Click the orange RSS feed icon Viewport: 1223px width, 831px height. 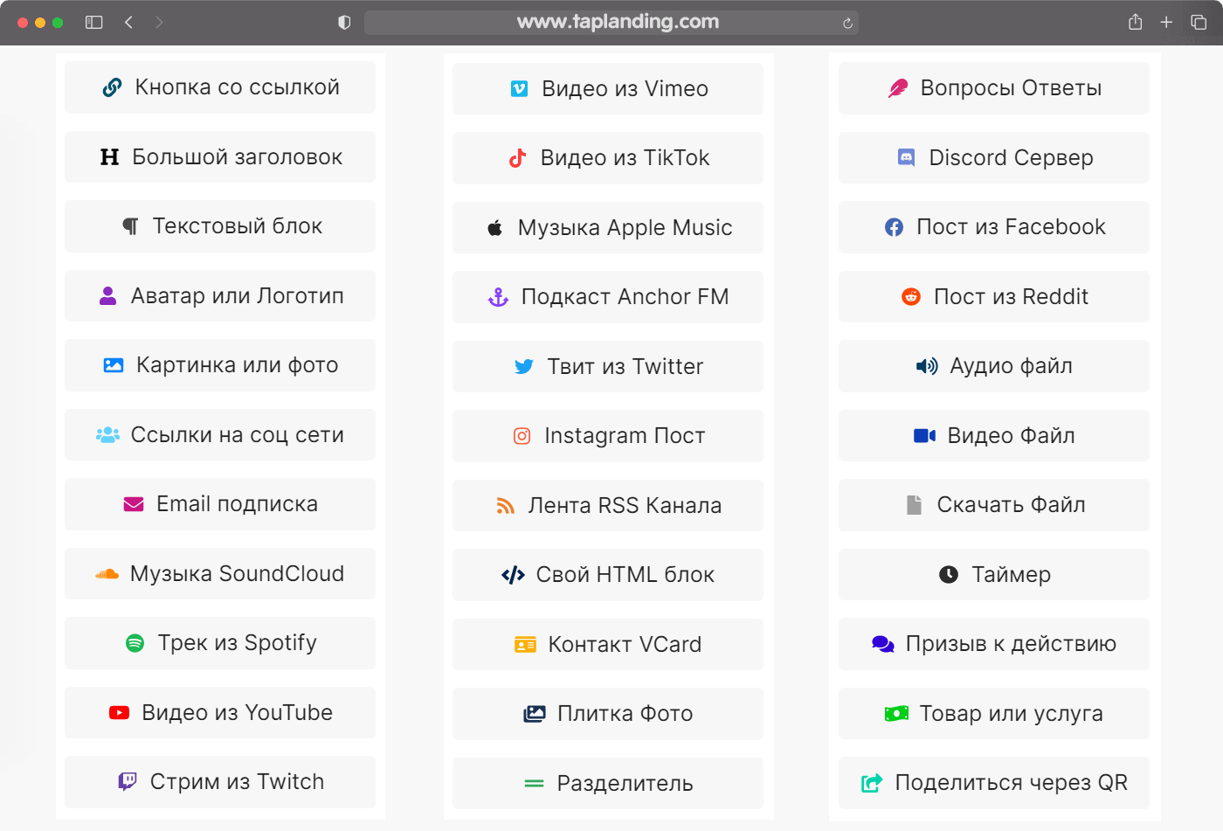[x=505, y=505]
